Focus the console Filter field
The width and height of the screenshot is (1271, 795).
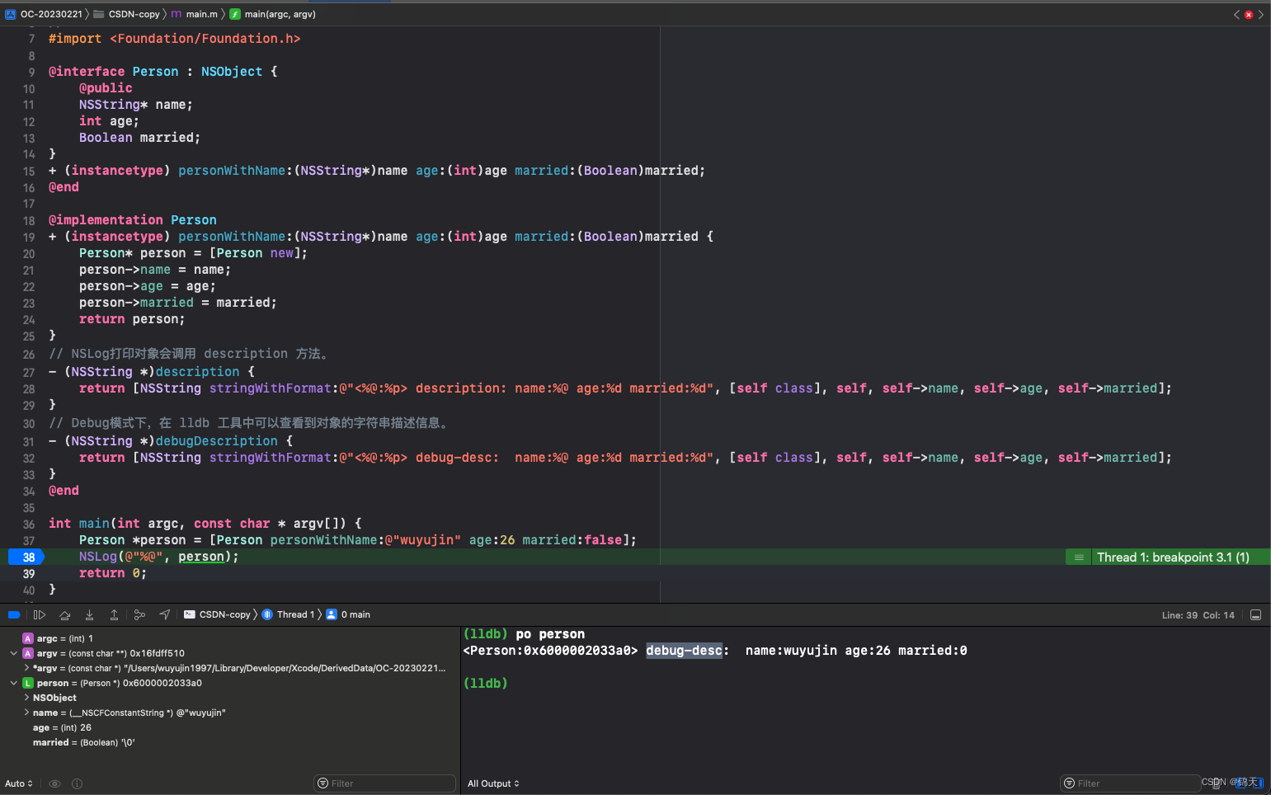[x=1130, y=783]
